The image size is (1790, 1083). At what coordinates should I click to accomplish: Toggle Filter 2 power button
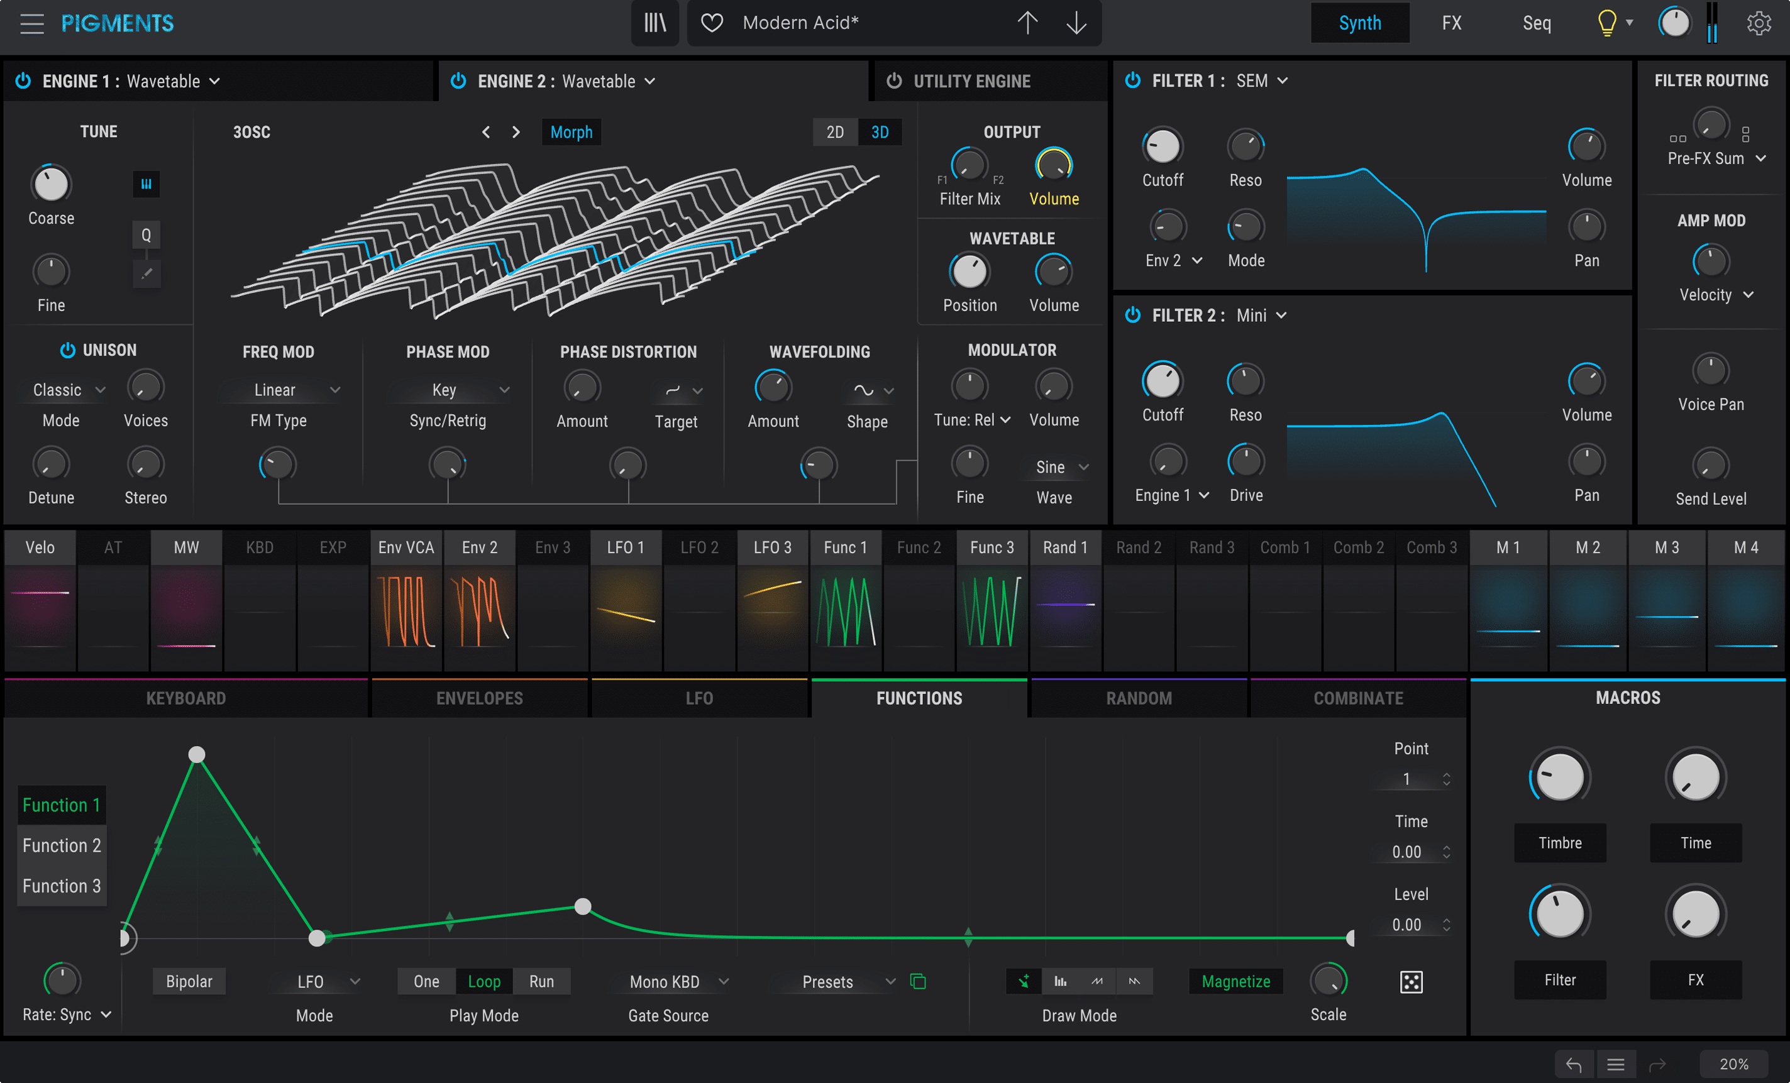coord(1132,314)
